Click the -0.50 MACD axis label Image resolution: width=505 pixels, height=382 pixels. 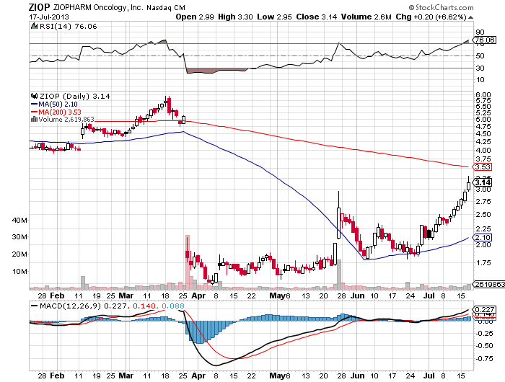tap(484, 346)
